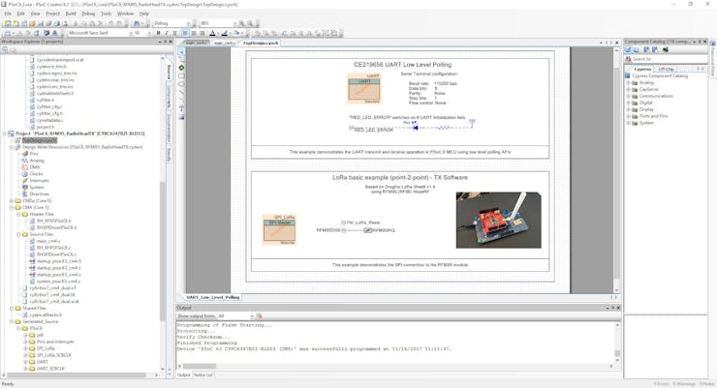Open the Debug build configuration dropdown
This screenshot has width=717, height=388.
[x=174, y=23]
